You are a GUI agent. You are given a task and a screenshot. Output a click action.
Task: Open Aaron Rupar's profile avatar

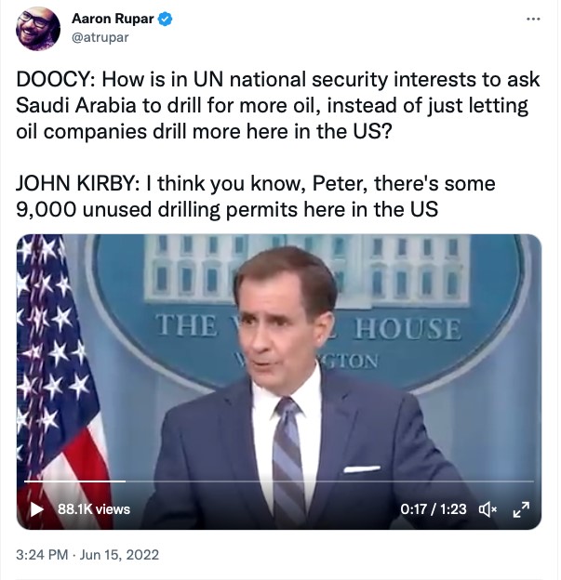click(39, 28)
